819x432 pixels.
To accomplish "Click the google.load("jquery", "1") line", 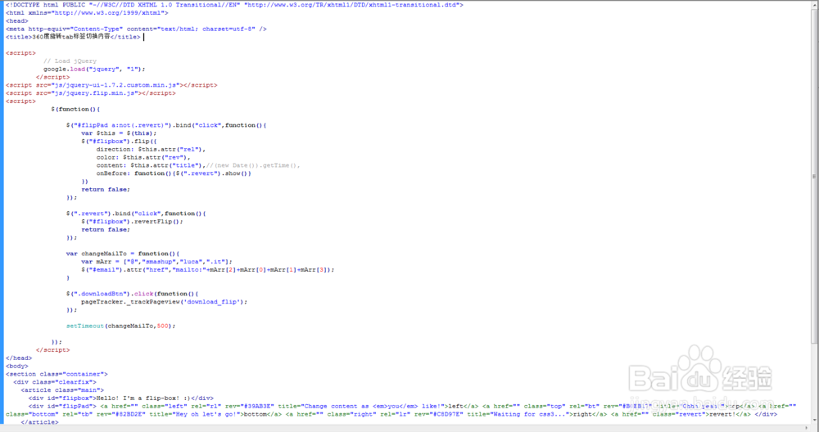I will tap(94, 69).
